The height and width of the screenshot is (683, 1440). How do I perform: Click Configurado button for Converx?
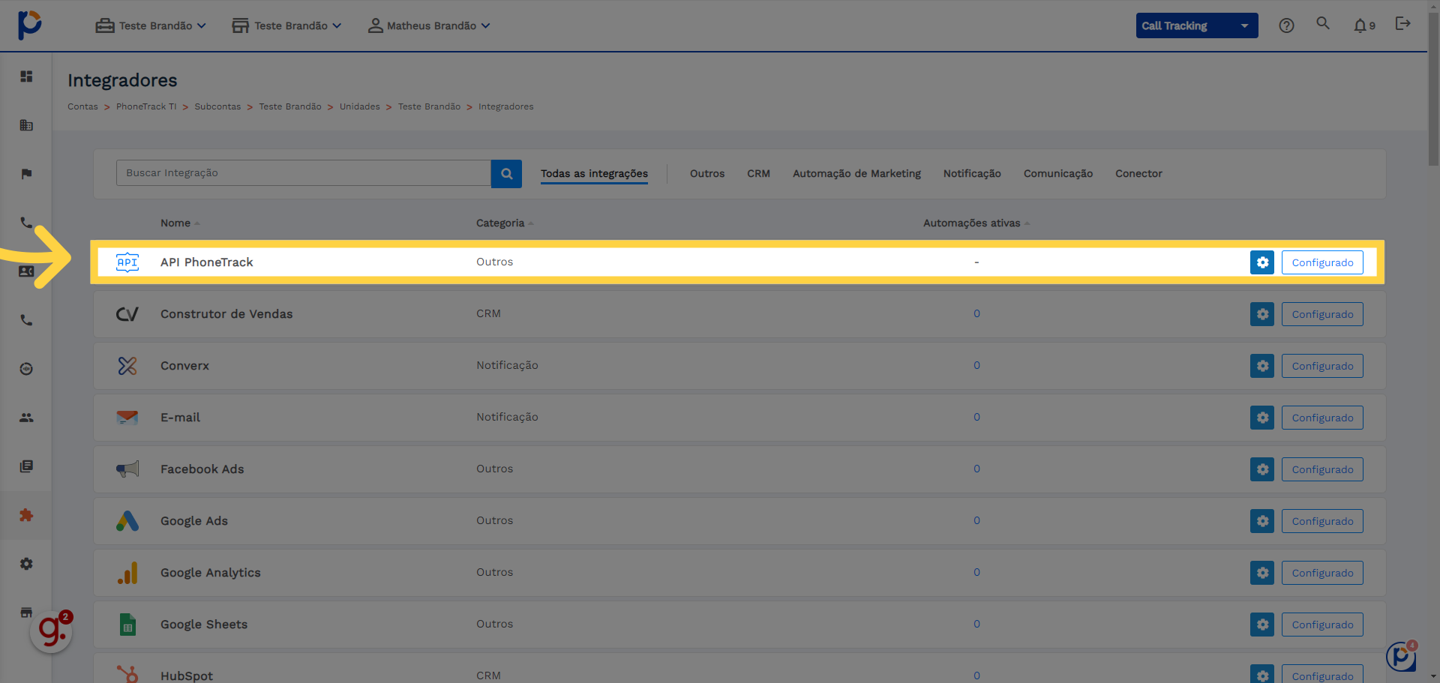coord(1322,366)
